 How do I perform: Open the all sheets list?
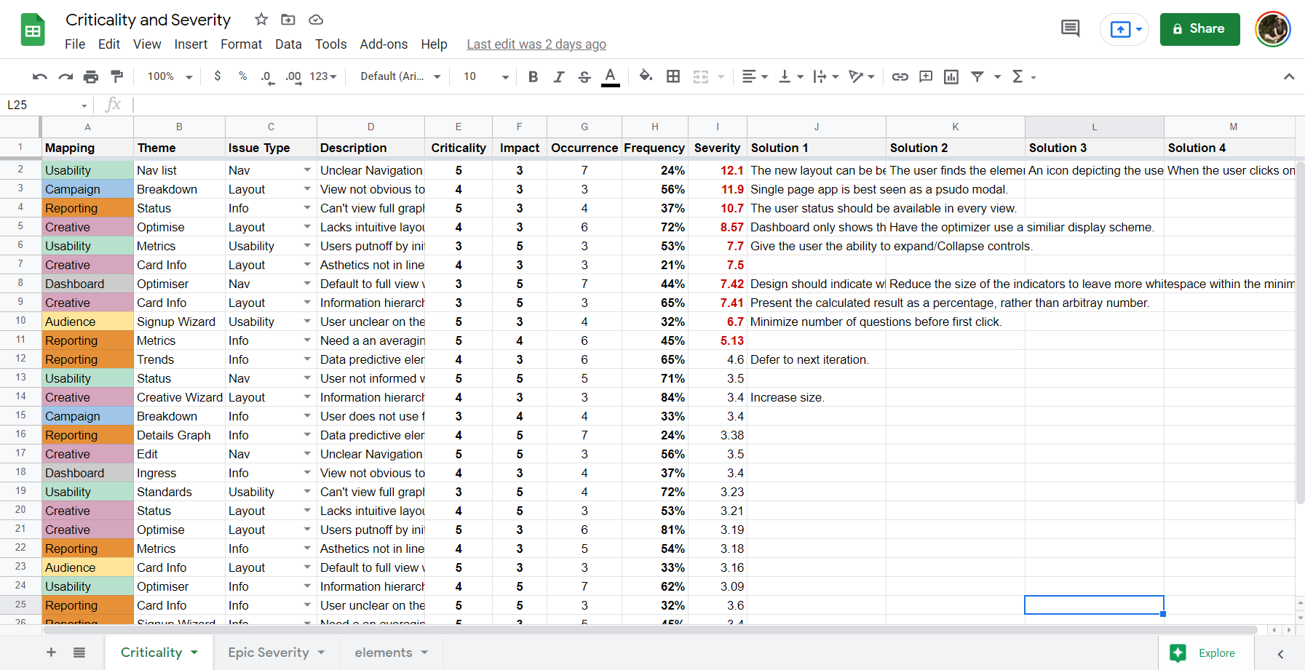79,653
